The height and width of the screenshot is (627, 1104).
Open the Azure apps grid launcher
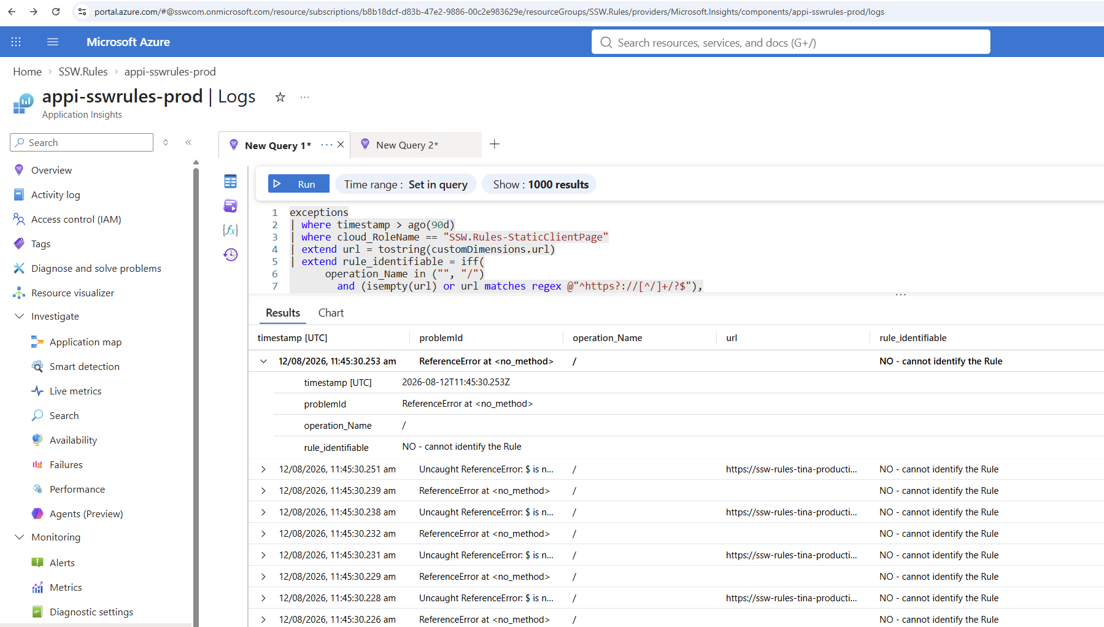16,42
